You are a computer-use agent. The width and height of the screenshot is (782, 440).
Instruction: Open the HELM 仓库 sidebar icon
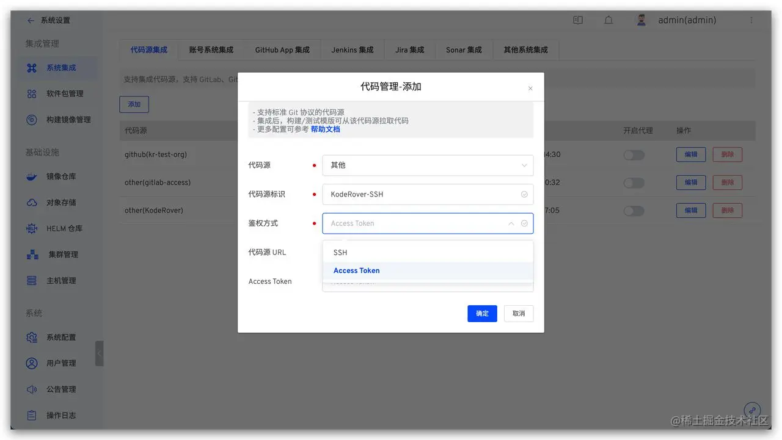click(x=32, y=229)
